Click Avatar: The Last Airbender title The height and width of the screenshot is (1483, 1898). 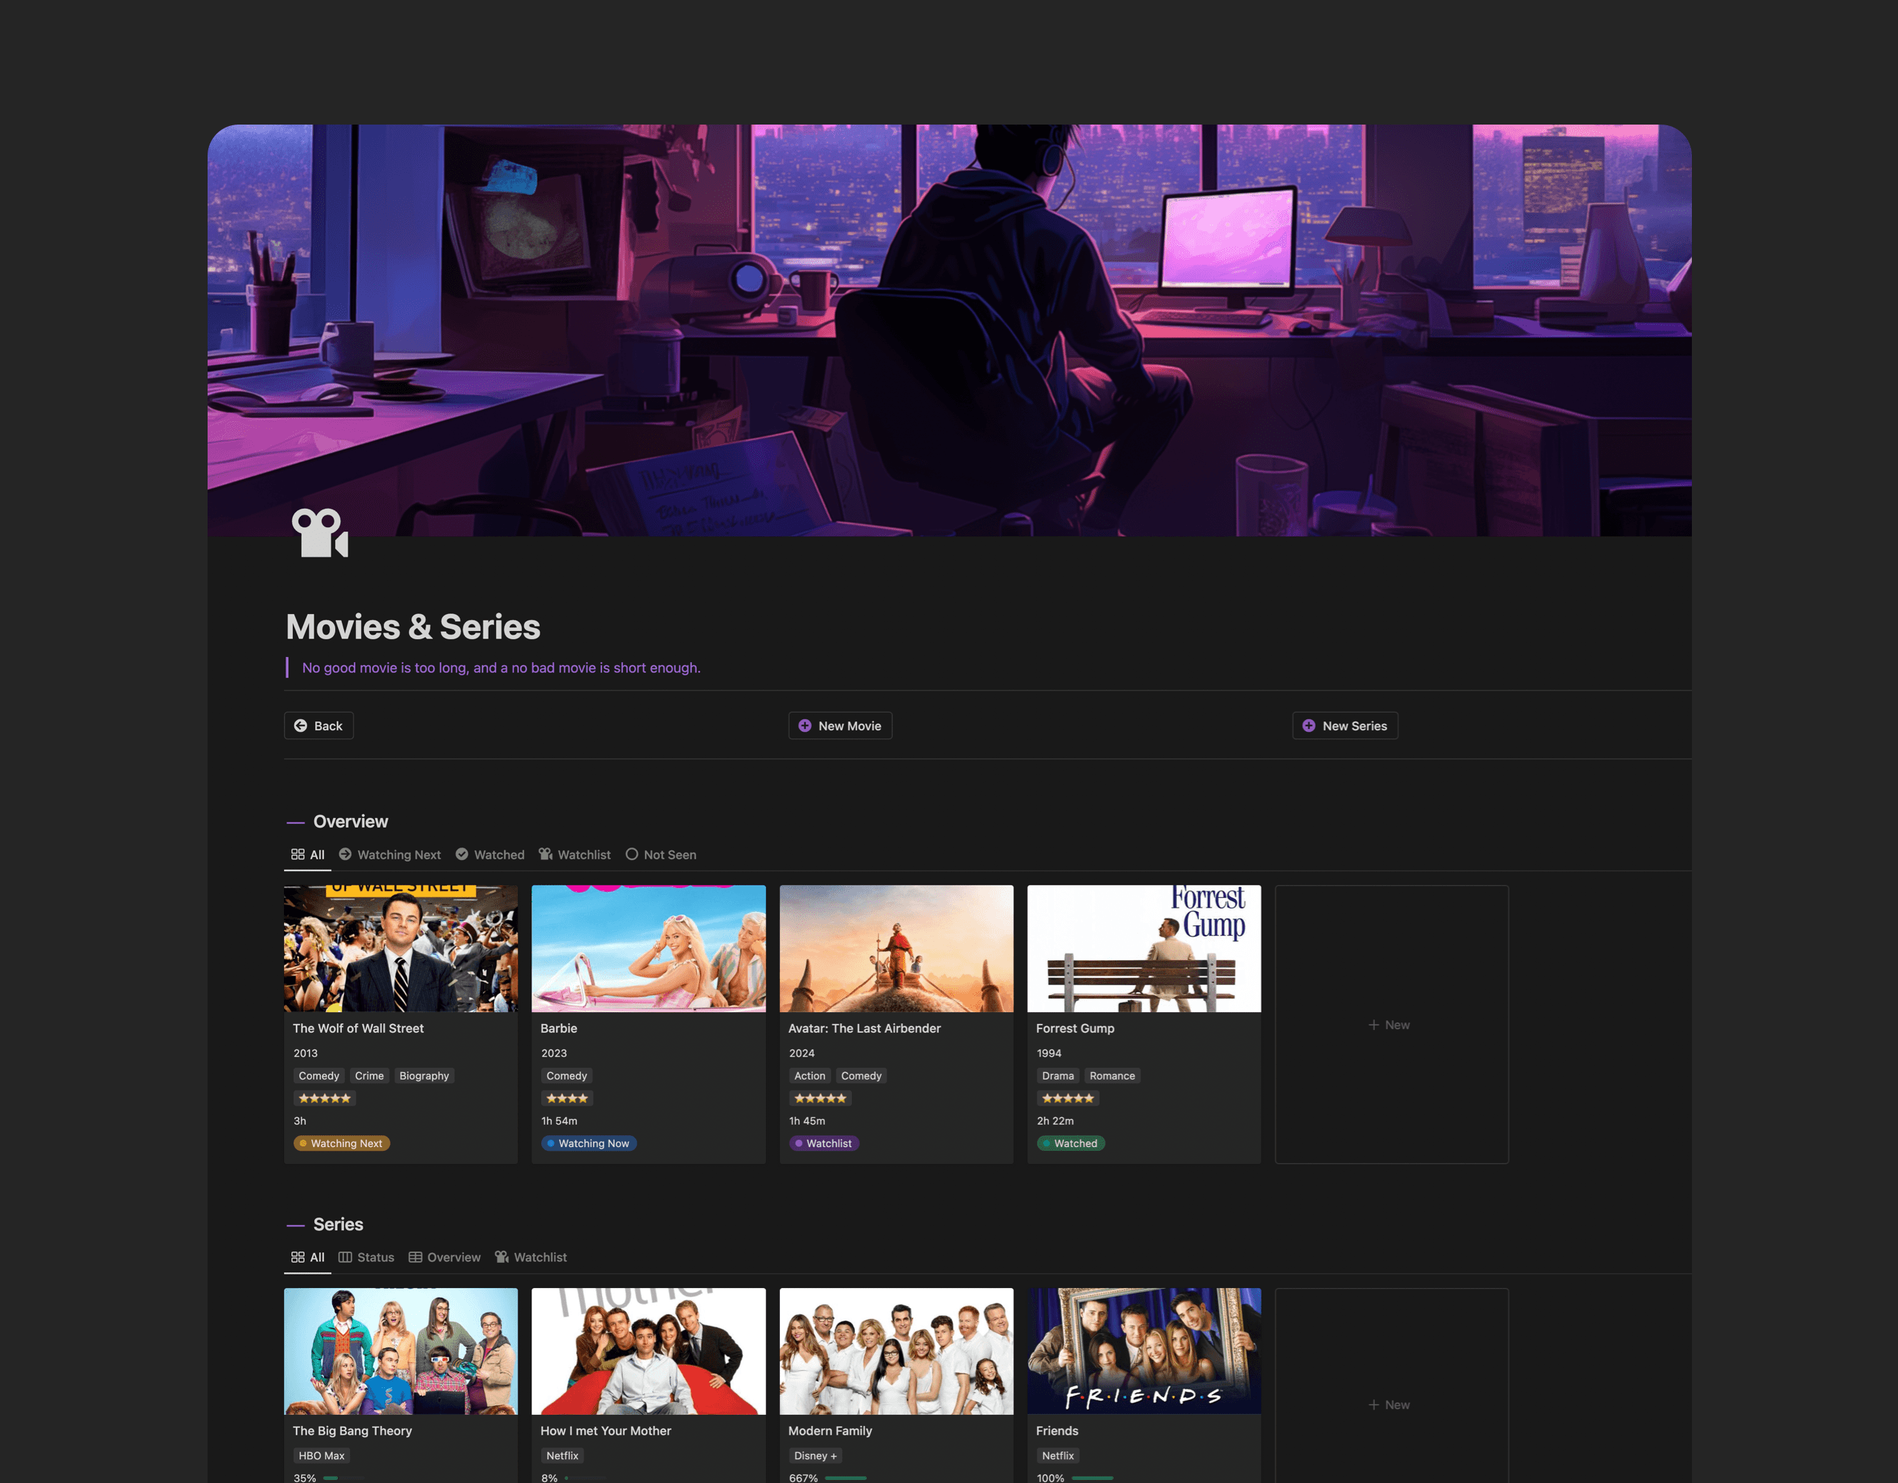(864, 1028)
